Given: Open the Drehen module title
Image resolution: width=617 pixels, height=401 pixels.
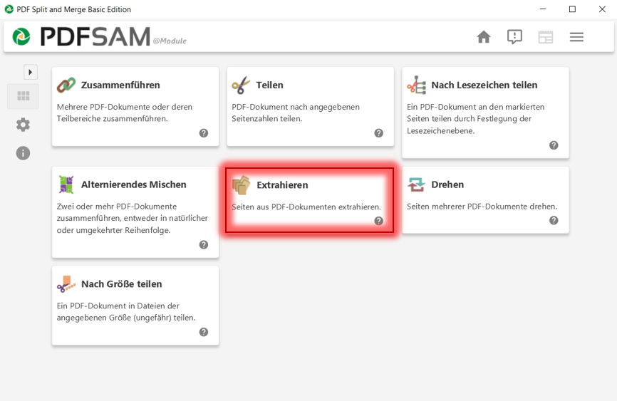Looking at the screenshot, I should click(447, 184).
